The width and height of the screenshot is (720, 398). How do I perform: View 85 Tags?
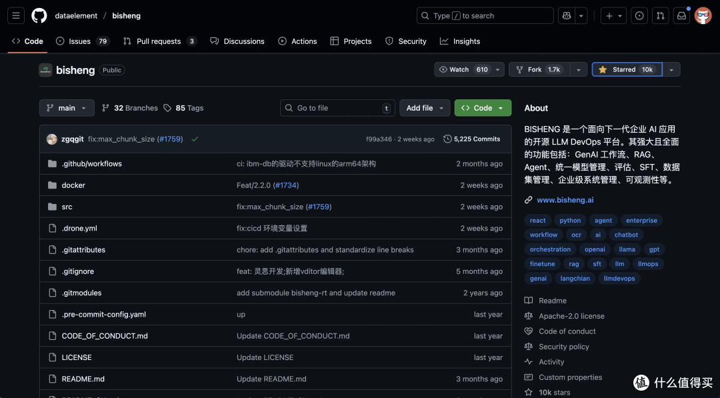(184, 108)
